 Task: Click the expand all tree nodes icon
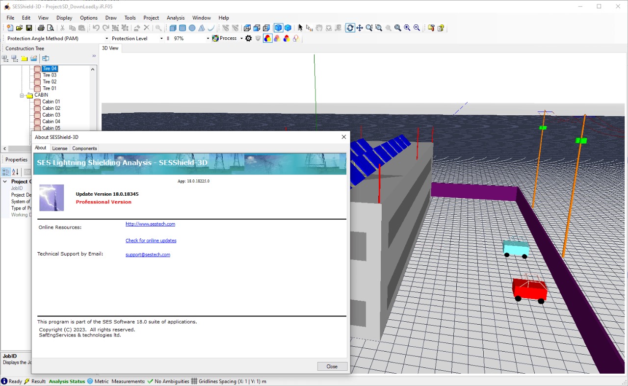click(x=5, y=58)
